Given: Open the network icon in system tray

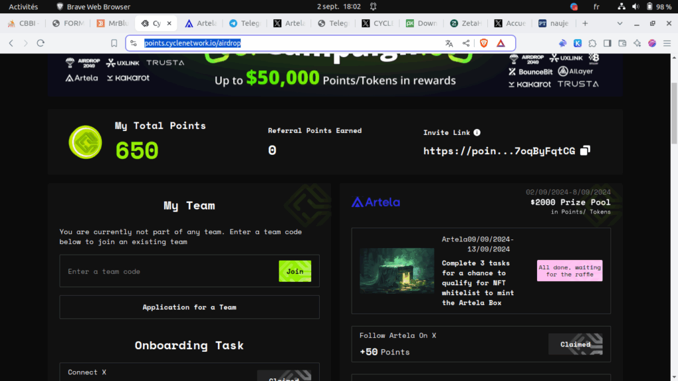Looking at the screenshot, I should click(x=621, y=7).
